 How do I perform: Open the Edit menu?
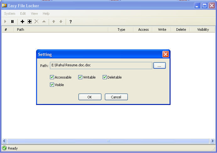click(x=23, y=14)
